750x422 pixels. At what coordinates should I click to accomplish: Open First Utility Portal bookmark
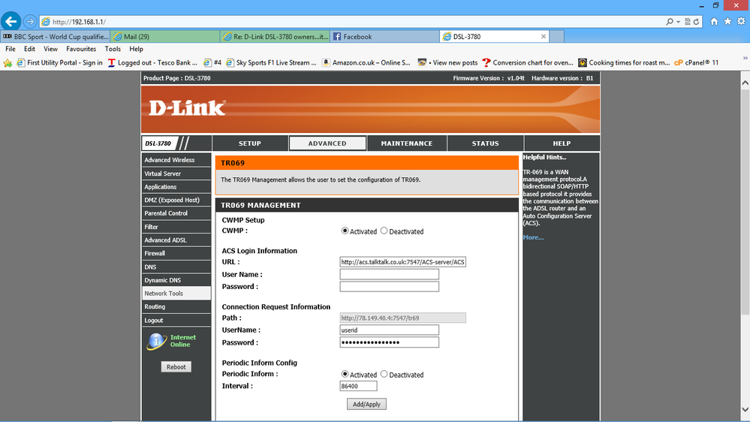[60, 62]
